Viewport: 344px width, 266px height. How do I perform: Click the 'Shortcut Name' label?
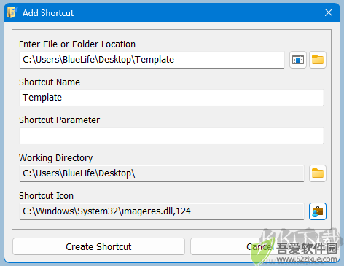coord(50,82)
